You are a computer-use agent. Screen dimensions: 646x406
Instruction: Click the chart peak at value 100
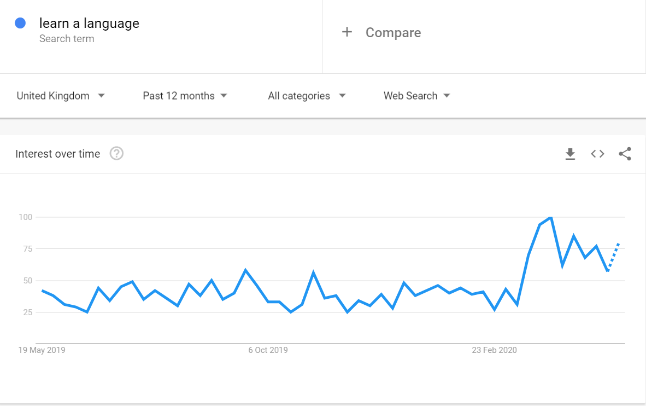tap(550, 218)
